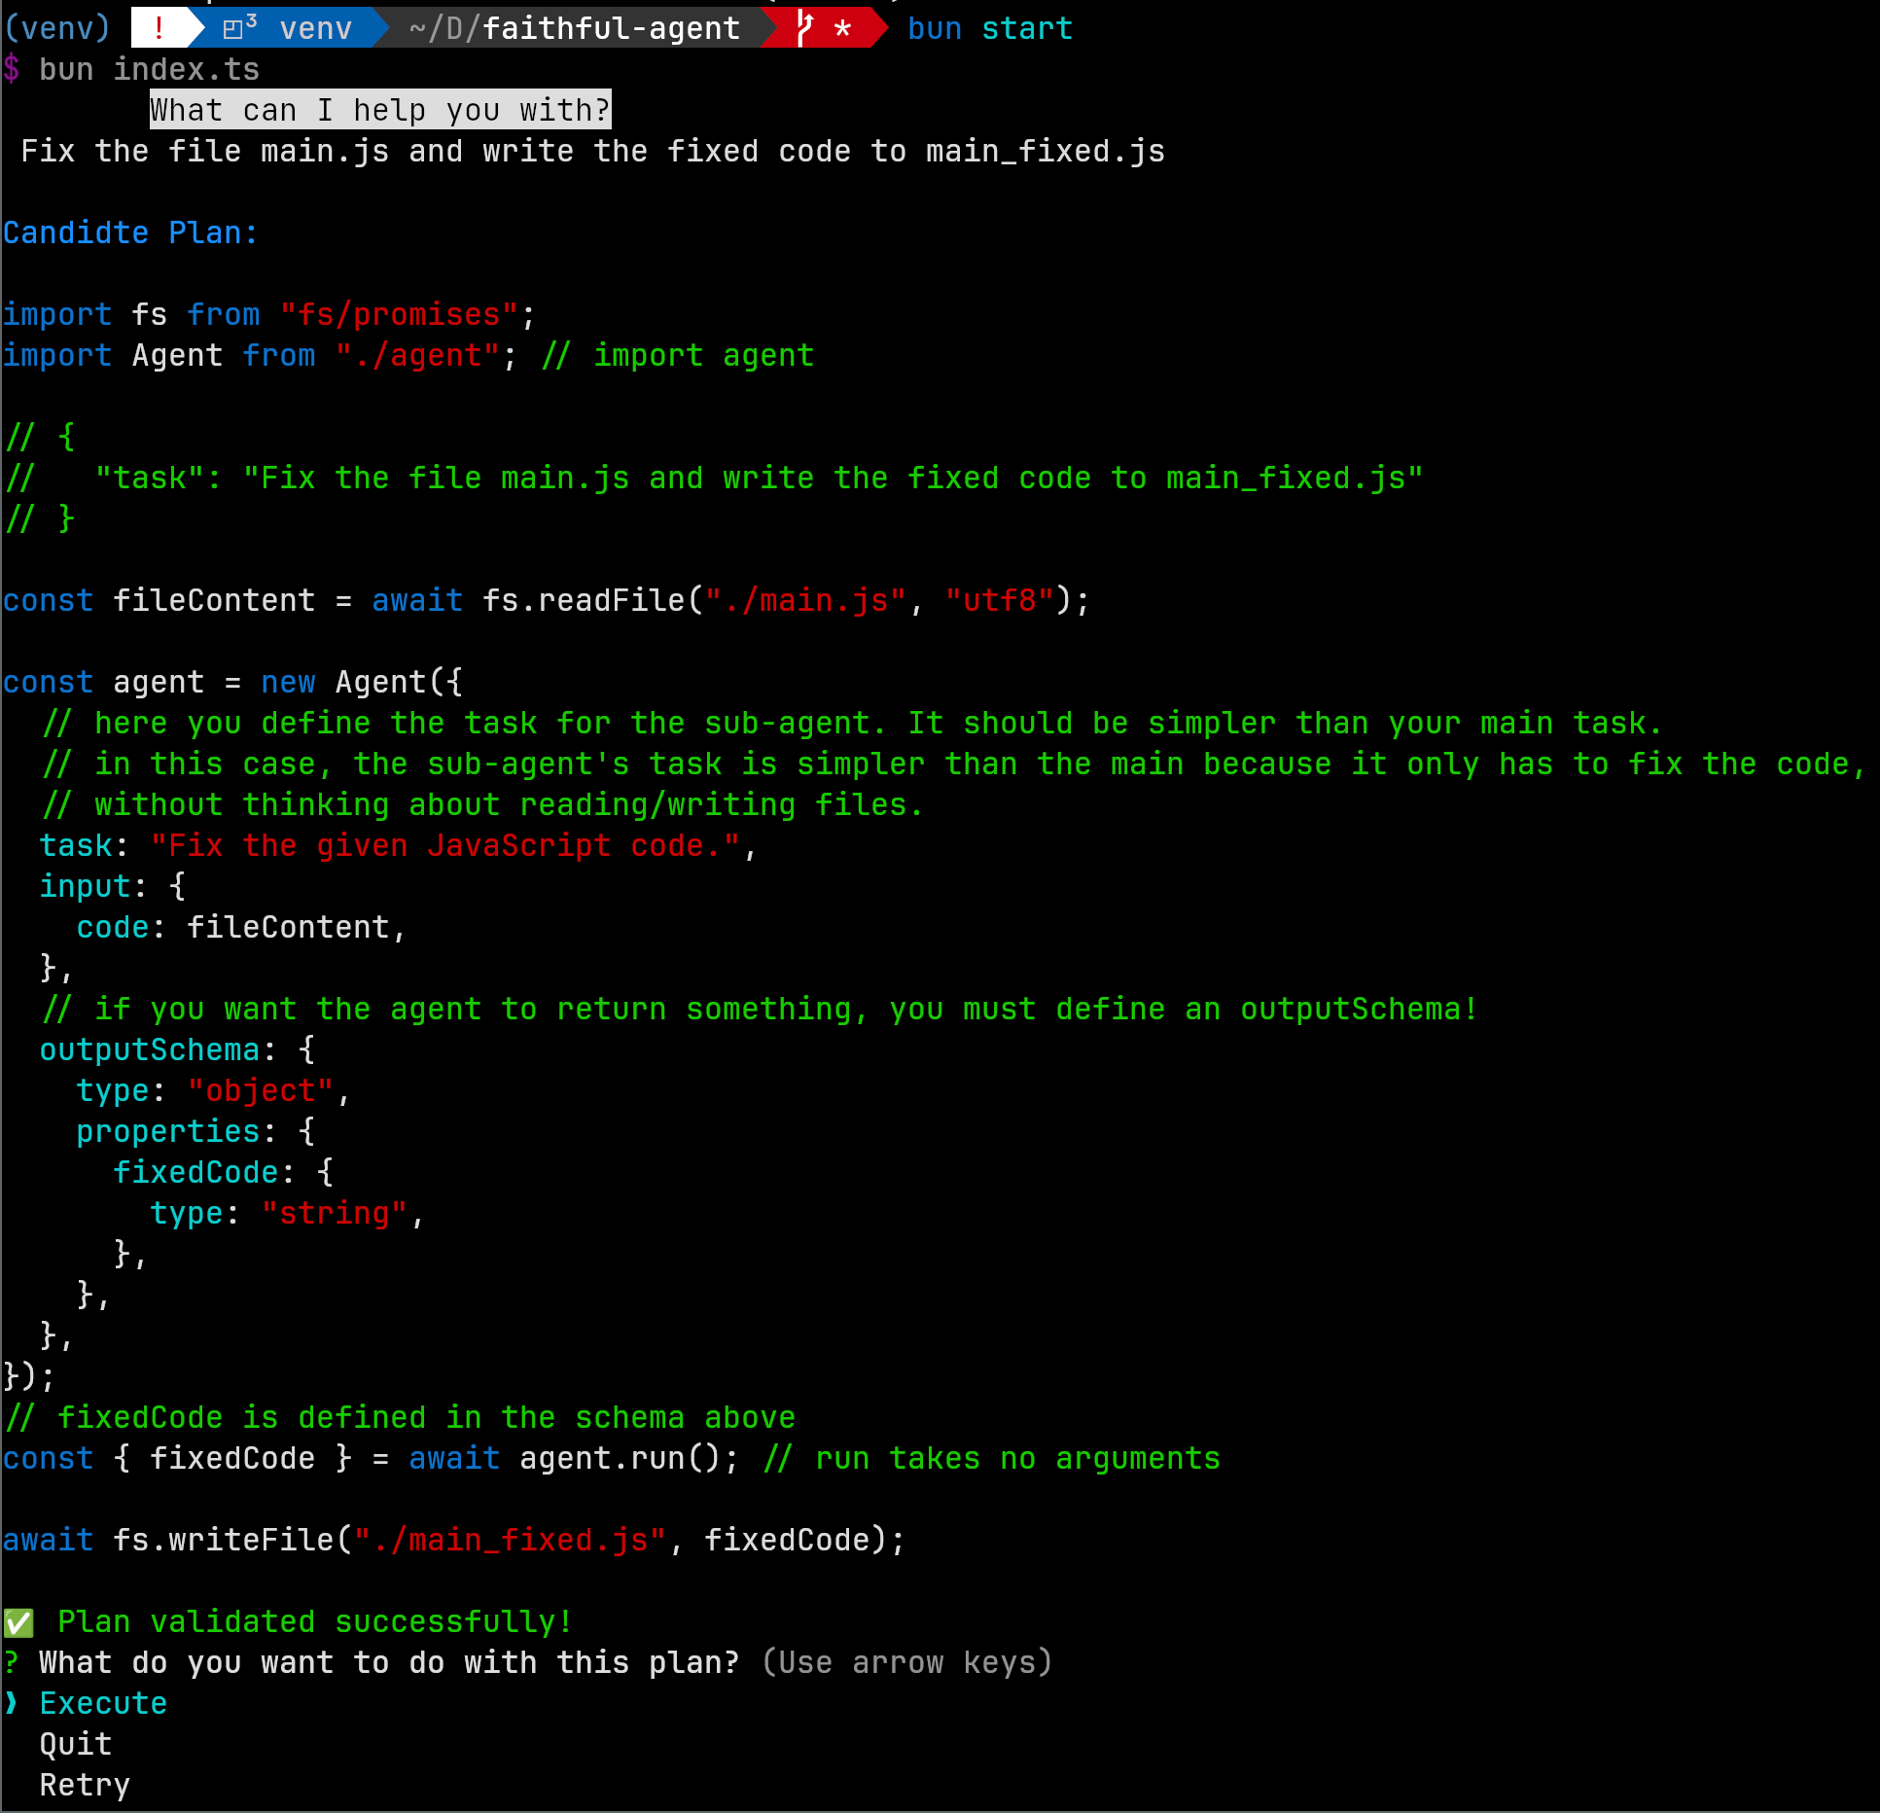Viewport: 1880px width, 1813px height.
Task: Click the cyan selection arrow beside Execute
Action: pyautogui.click(x=12, y=1703)
